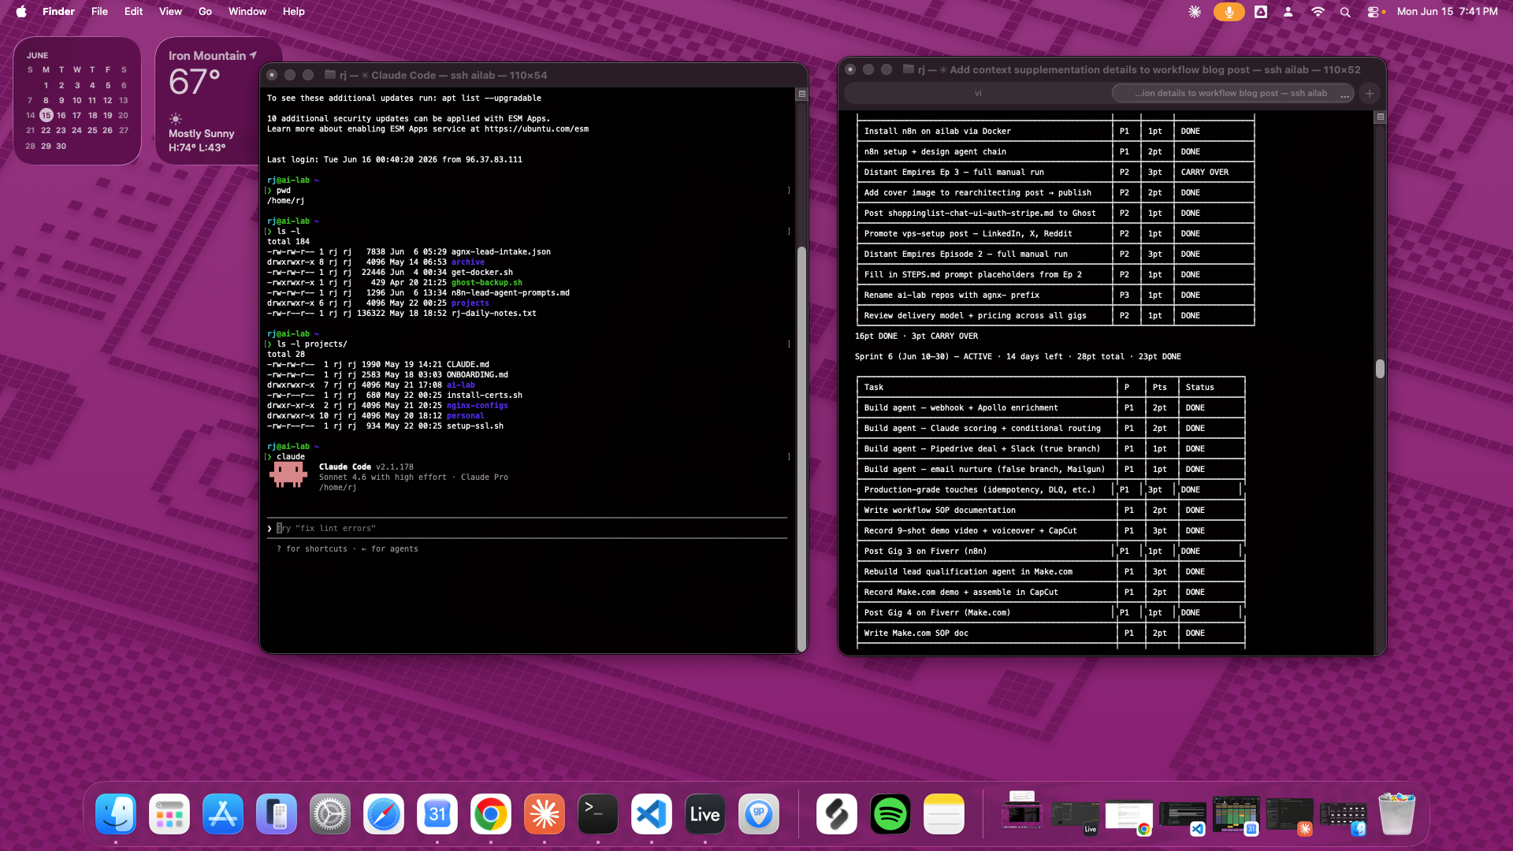Image resolution: width=1513 pixels, height=851 pixels.
Task: Select the blog post ssh ailab tab
Action: point(1230,93)
